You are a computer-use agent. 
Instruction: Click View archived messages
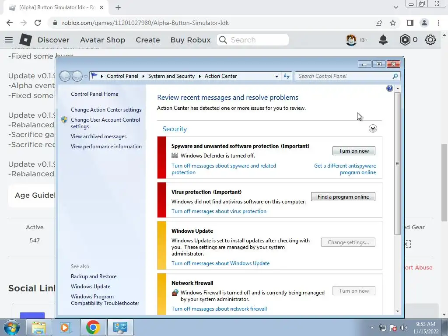[98, 136]
